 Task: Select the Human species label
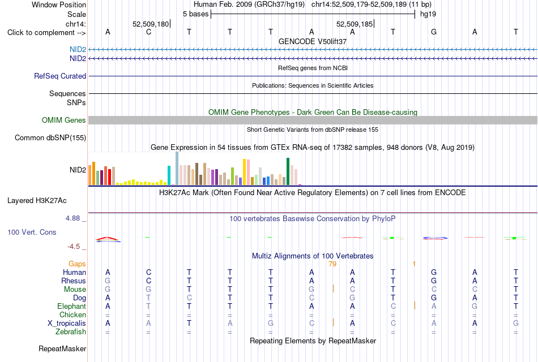pos(74,272)
